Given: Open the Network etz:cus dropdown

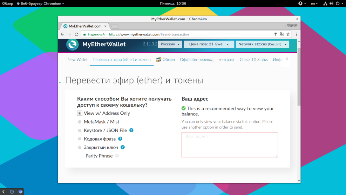Looking at the screenshot, I should tap(262, 44).
